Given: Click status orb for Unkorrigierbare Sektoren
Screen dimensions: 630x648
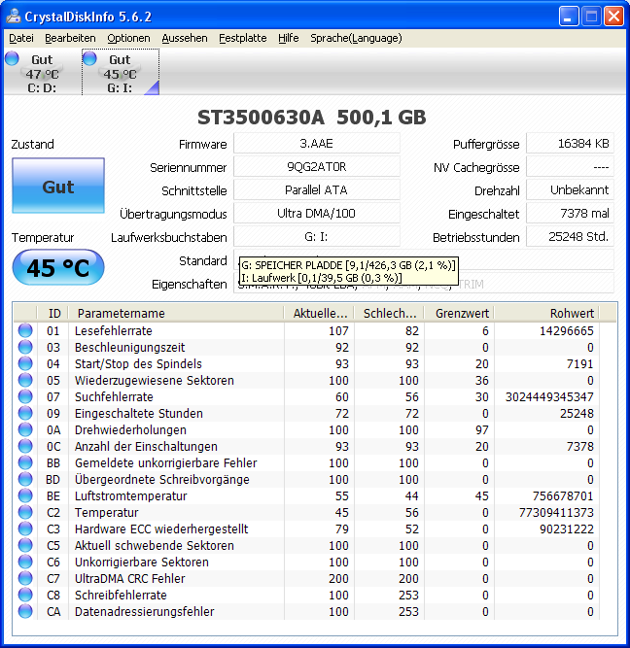Looking at the screenshot, I should pos(25,563).
